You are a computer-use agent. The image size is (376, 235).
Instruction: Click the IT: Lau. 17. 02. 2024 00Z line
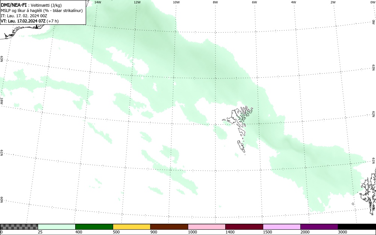click(24, 16)
